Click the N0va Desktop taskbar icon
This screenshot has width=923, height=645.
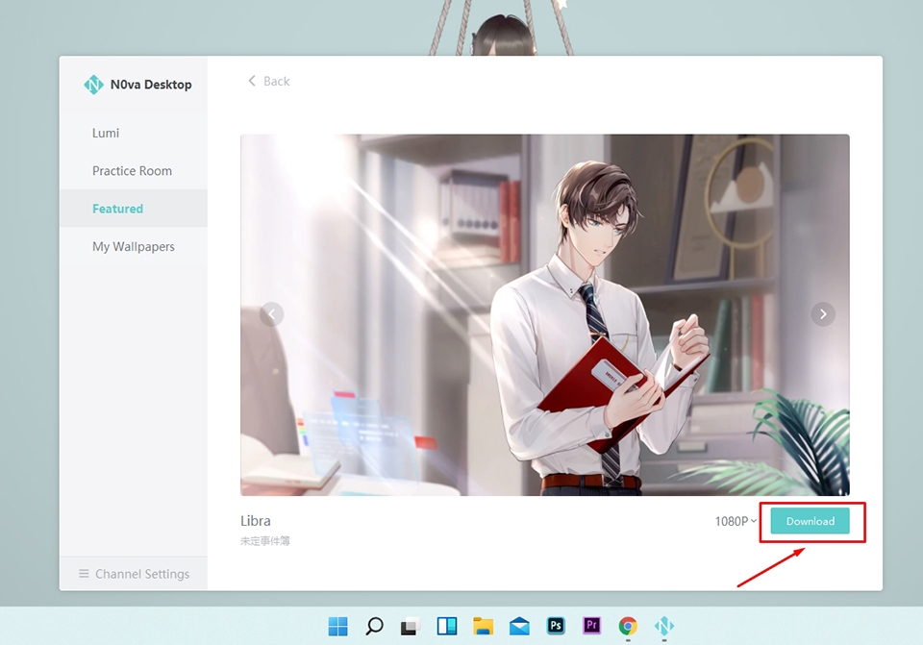click(664, 626)
